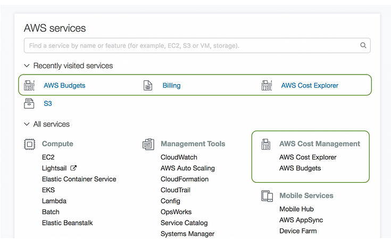Screen dimensions: 391x244
Task: Click the Billing document icon
Action: (148, 85)
